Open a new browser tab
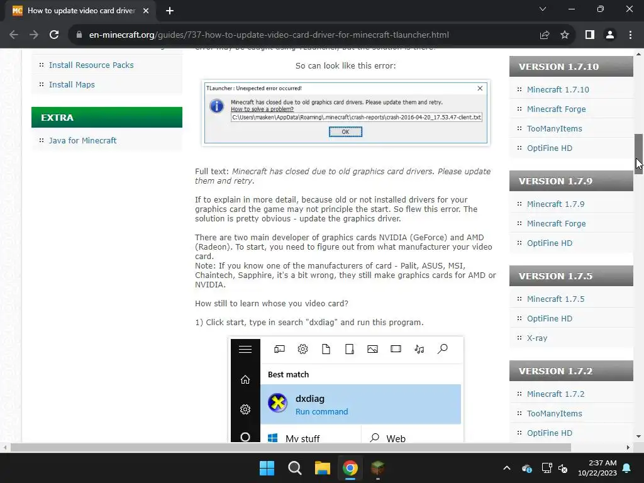Viewport: 644px width, 483px height. [170, 11]
